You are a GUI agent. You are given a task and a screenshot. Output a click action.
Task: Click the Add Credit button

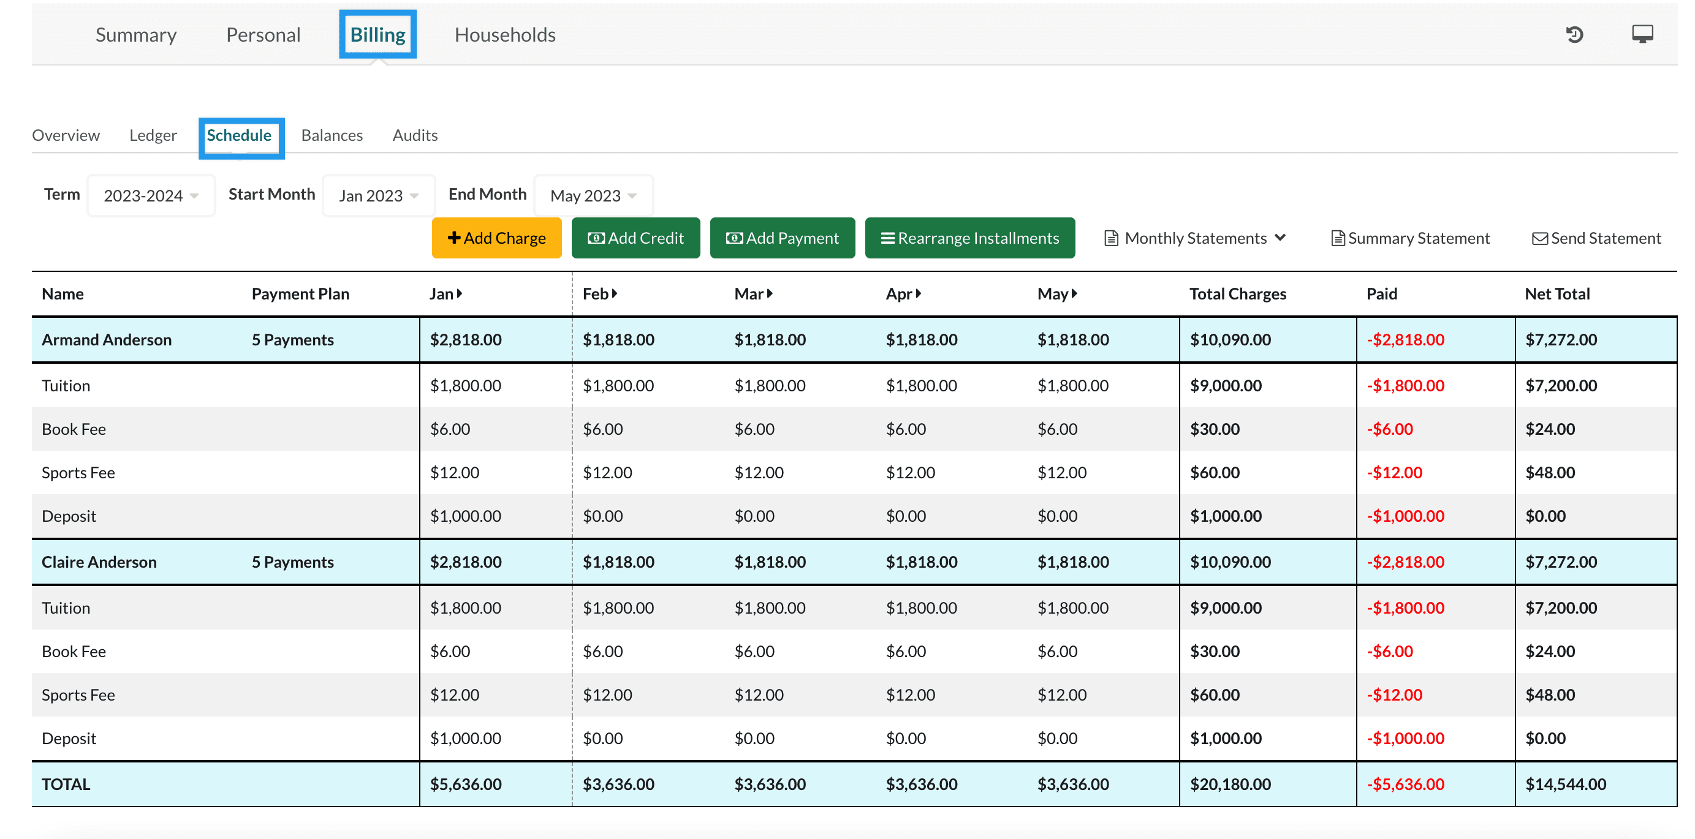(635, 238)
